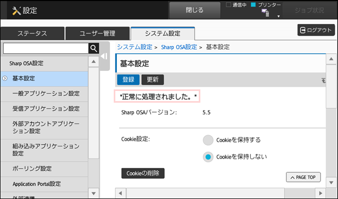Viewport: 338px width, 199px height.
Task: Follow Sharp OSA設定 breadcrumb link
Action: [179, 47]
